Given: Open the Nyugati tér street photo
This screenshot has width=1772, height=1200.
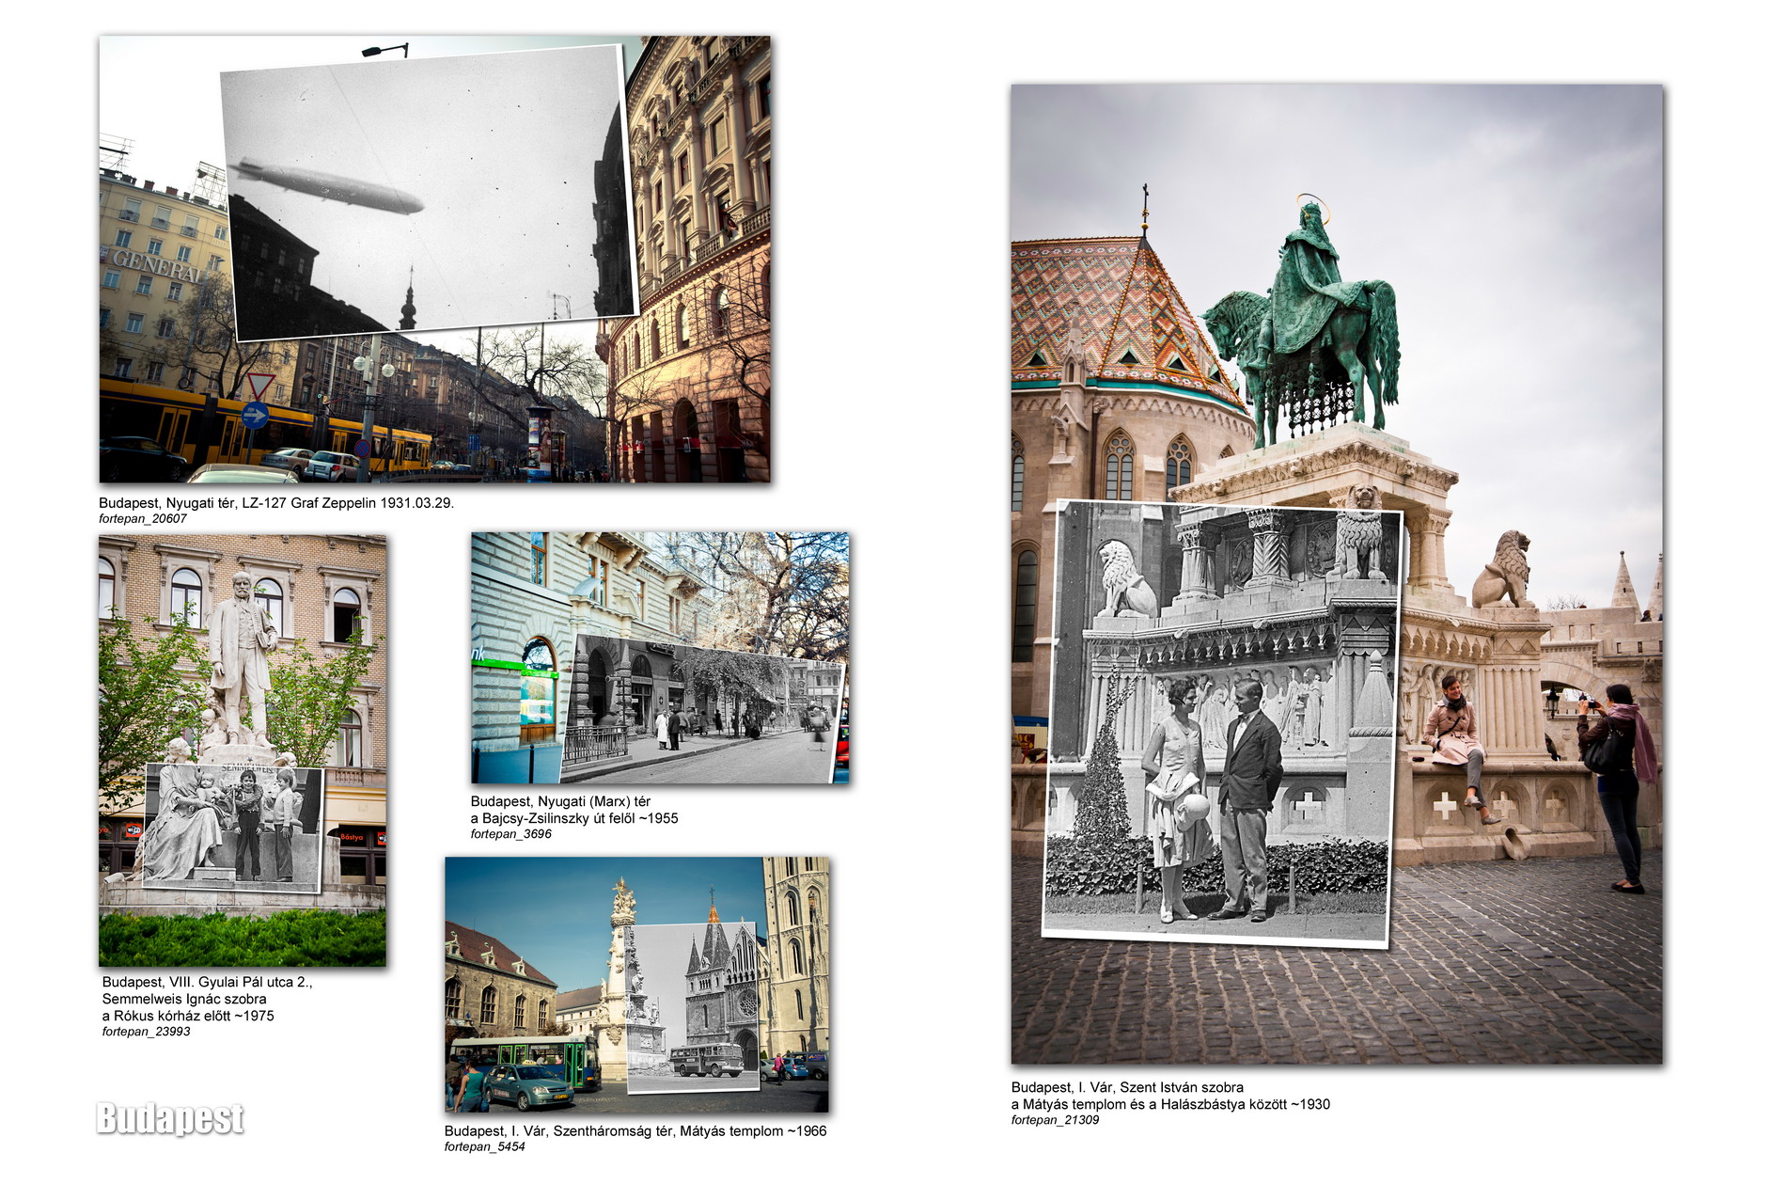Looking at the screenshot, I should [434, 259].
